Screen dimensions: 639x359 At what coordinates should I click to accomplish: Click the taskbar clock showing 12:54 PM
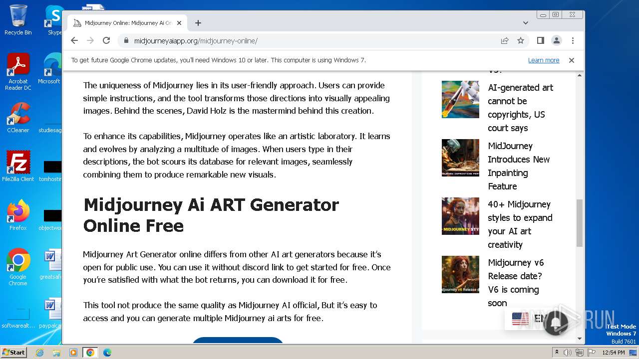coord(614,353)
